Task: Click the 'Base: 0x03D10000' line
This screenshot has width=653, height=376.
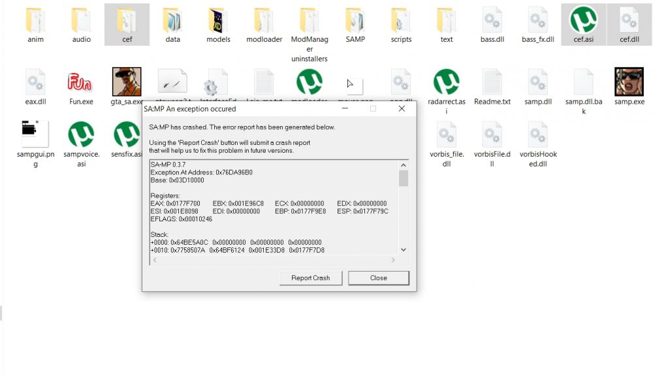Action: [178, 180]
